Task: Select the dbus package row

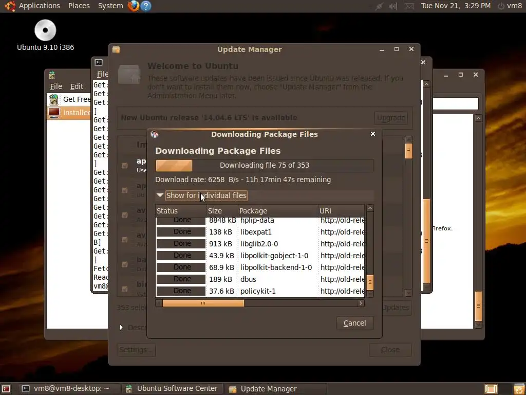Action: pyautogui.click(x=260, y=279)
